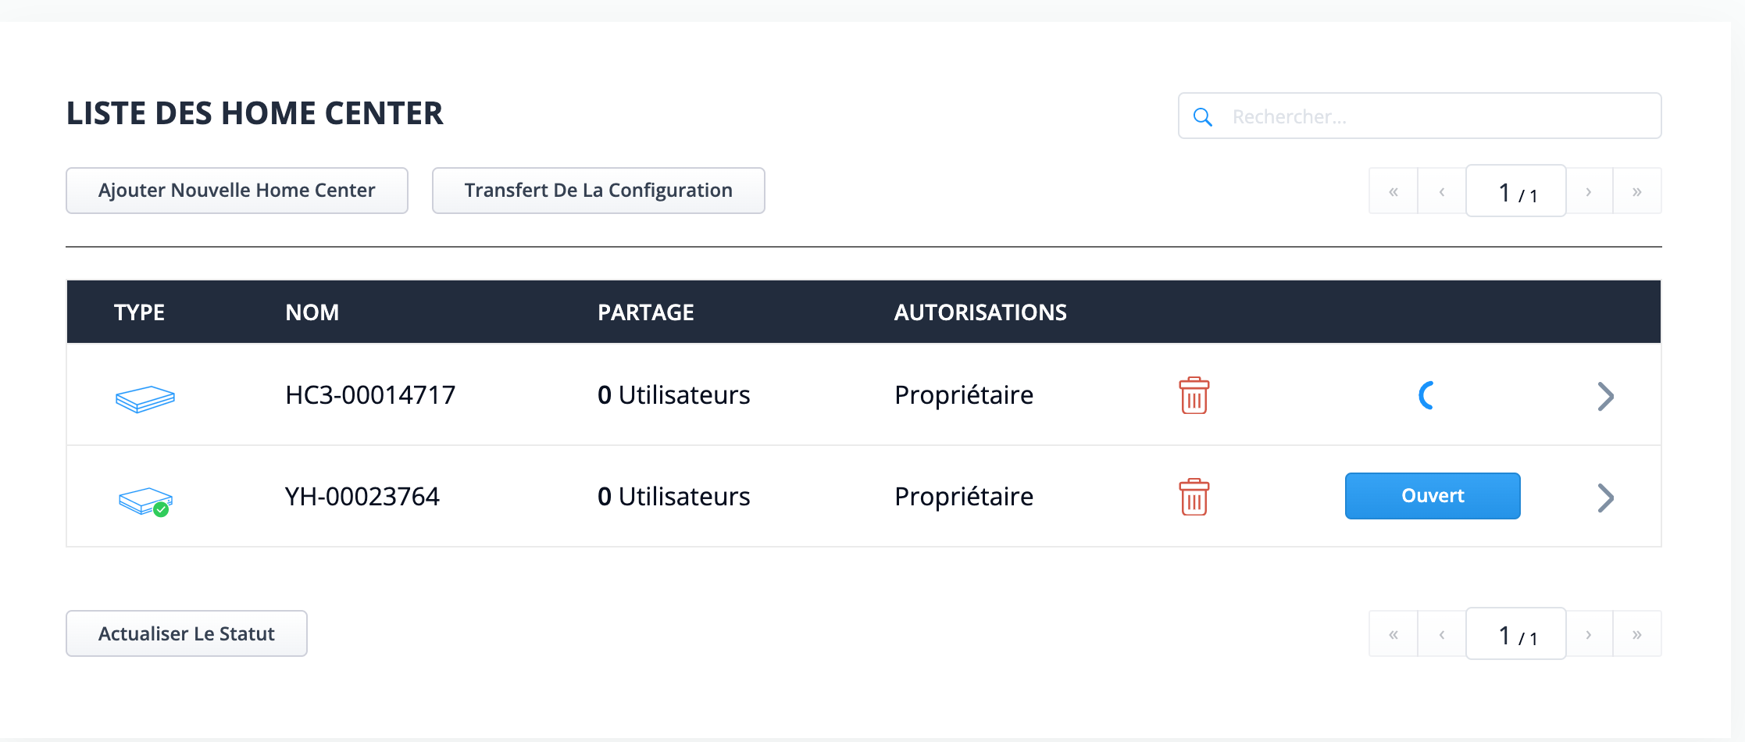Expand details arrow for YH-00023764
1745x742 pixels.
click(1605, 498)
